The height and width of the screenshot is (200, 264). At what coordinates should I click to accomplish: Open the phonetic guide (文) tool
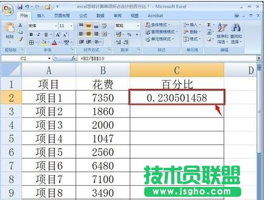pos(67,42)
